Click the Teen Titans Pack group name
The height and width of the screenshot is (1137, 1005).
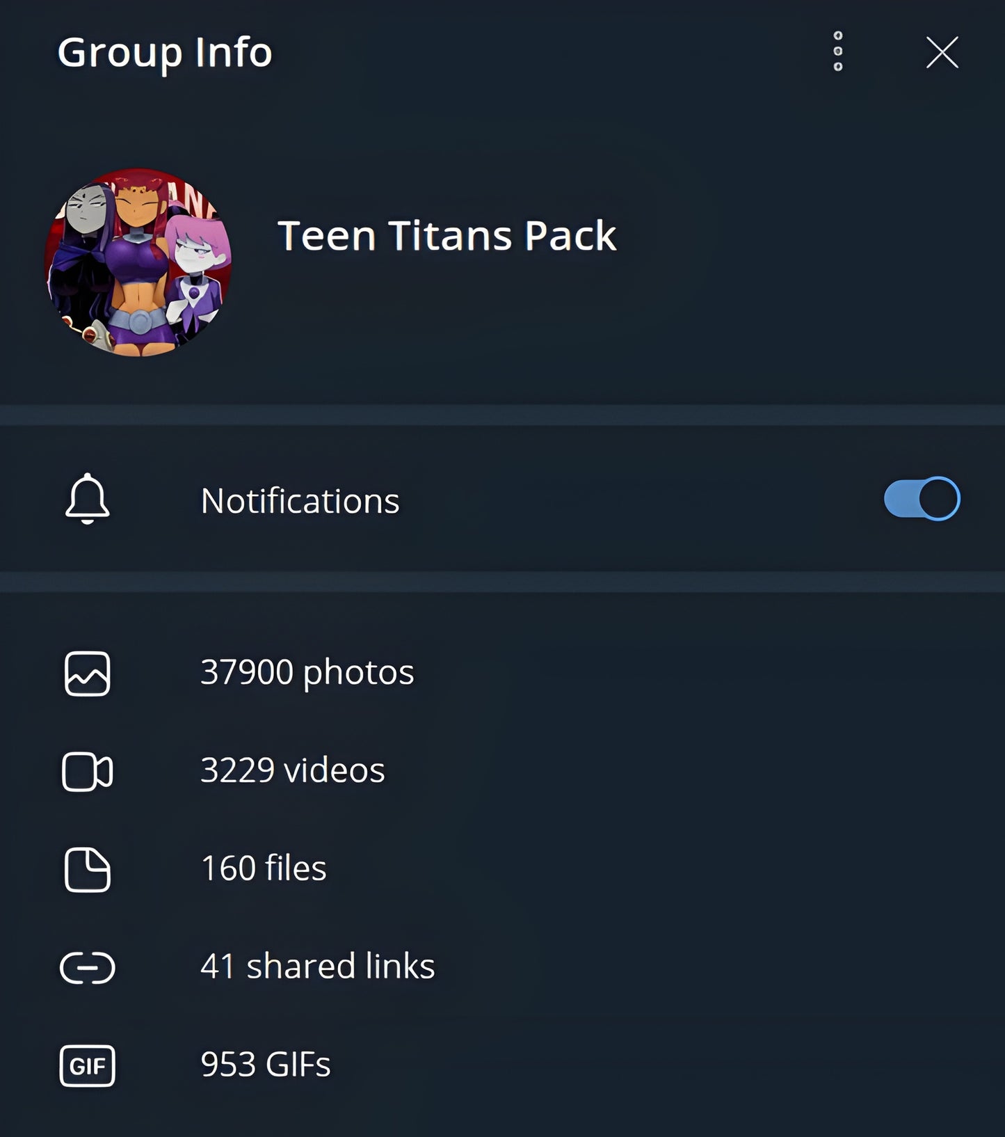pos(447,236)
